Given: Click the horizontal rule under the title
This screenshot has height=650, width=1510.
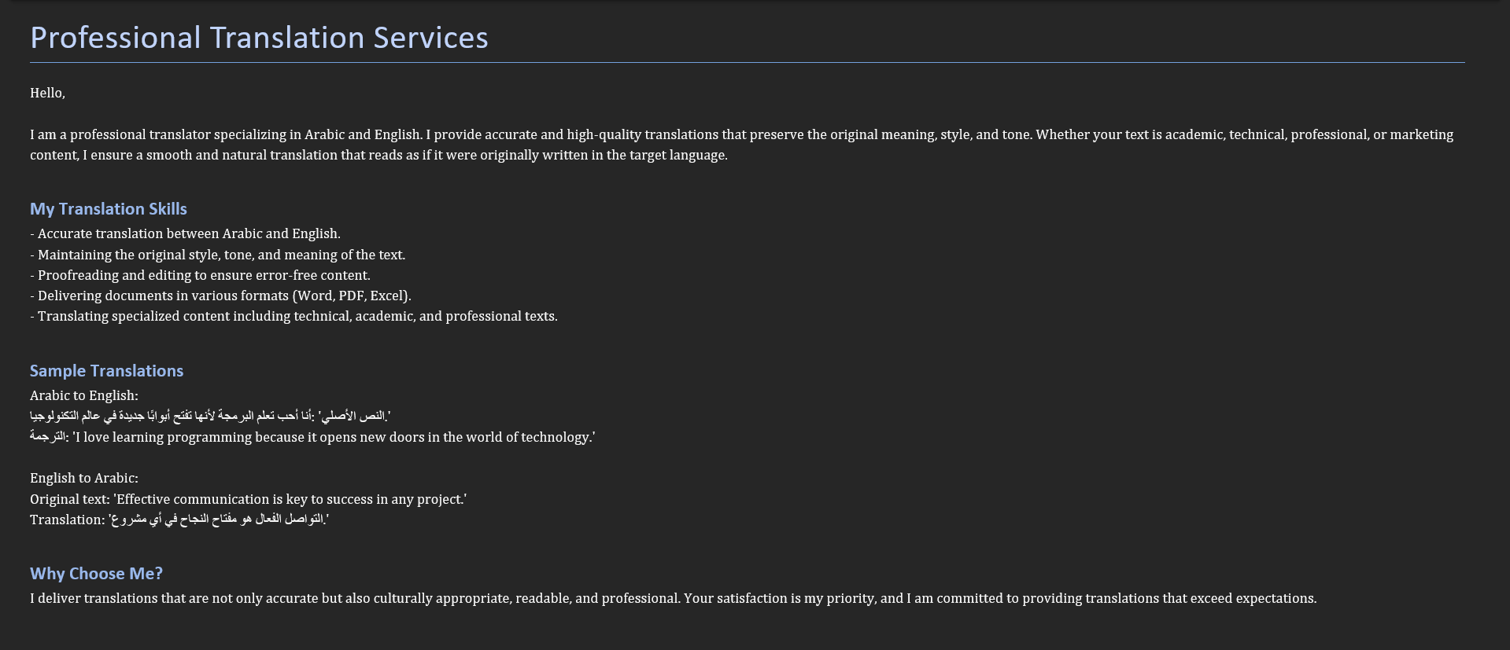Looking at the screenshot, I should (x=748, y=62).
